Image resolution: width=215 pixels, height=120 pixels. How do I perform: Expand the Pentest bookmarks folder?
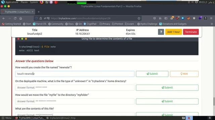click(118, 24)
